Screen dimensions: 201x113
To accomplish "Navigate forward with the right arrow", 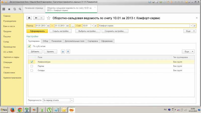I will pos(41,18).
